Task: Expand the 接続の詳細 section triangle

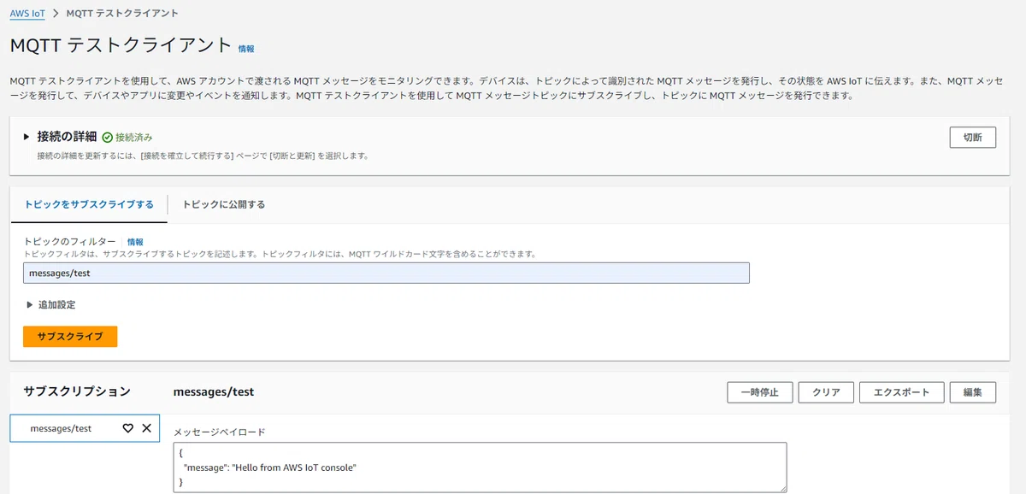Action: (x=27, y=137)
